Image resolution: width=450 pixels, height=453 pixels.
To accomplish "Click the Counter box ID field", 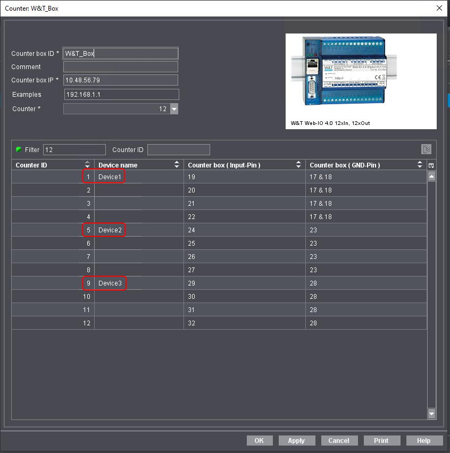I will (x=120, y=53).
